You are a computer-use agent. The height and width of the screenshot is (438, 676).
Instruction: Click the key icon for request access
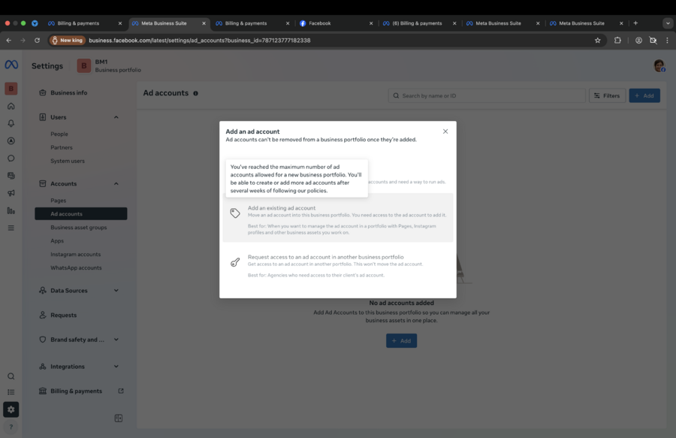(x=235, y=262)
